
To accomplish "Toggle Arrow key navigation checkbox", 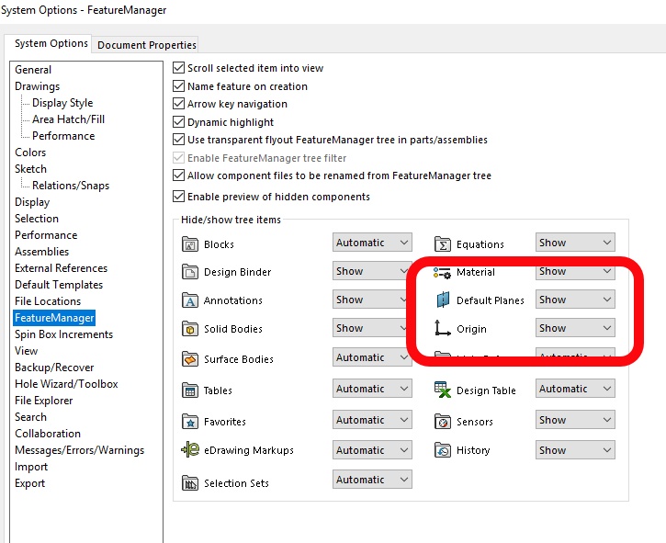I will (x=179, y=104).
